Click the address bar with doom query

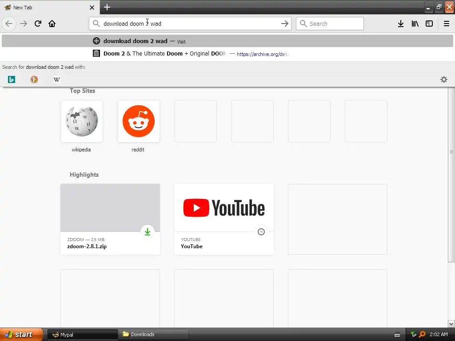click(190, 24)
